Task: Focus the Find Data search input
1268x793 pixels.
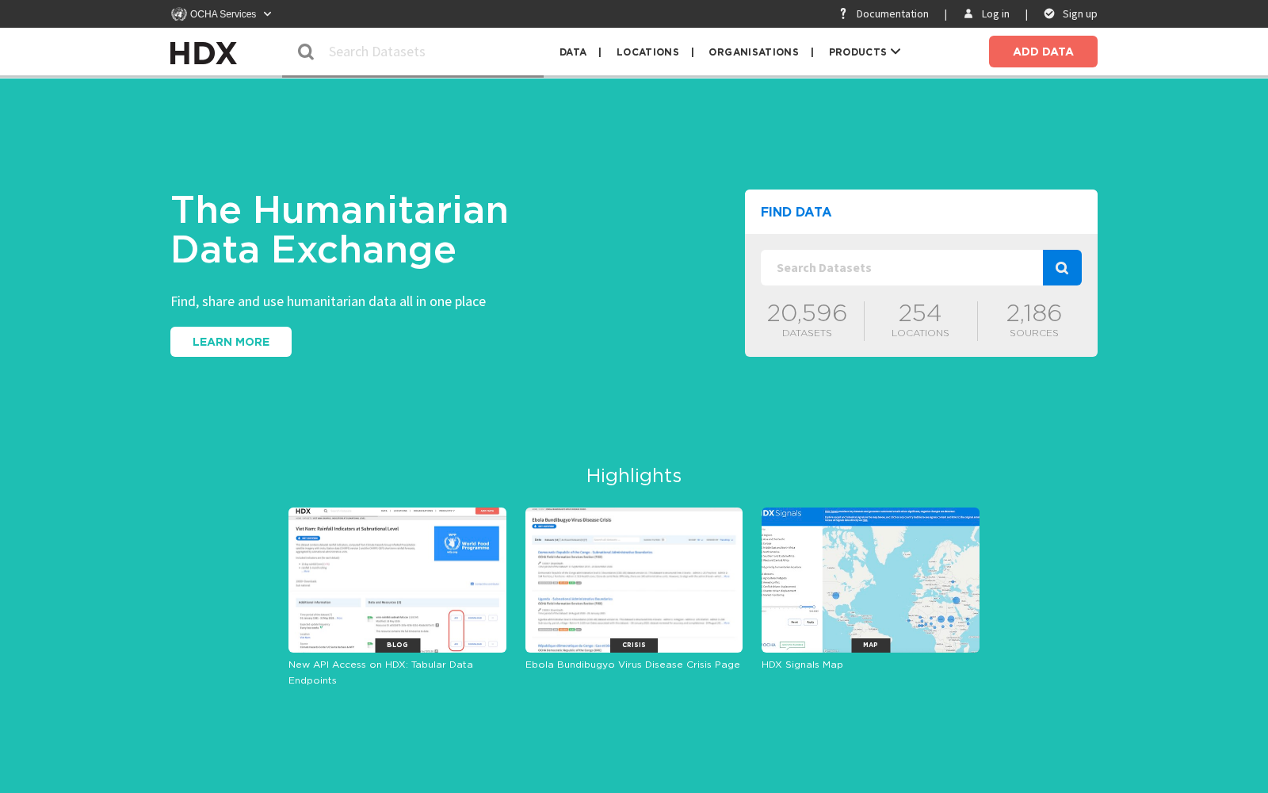Action: pyautogui.click(x=902, y=268)
